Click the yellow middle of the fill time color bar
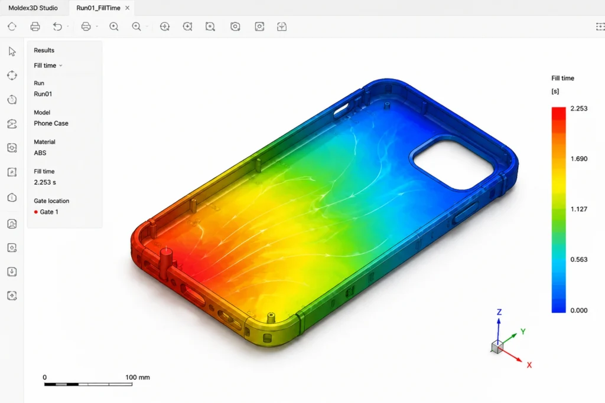Viewport: 605px width, 403px height. click(x=558, y=185)
